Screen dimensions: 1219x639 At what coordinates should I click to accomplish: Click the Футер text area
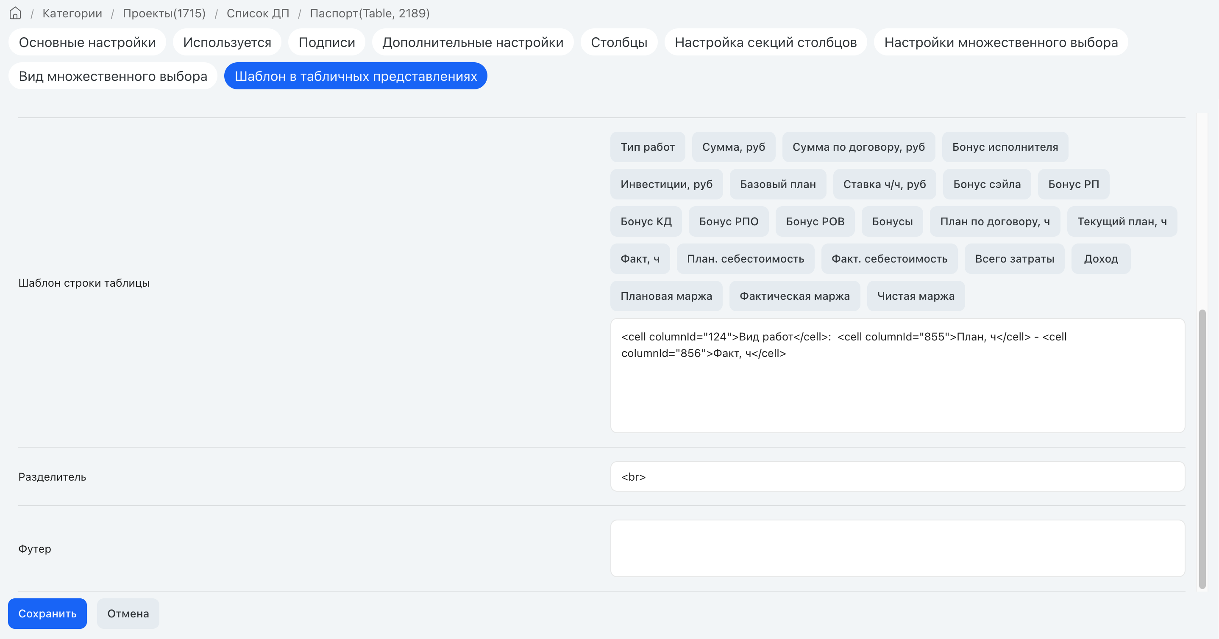pos(898,549)
